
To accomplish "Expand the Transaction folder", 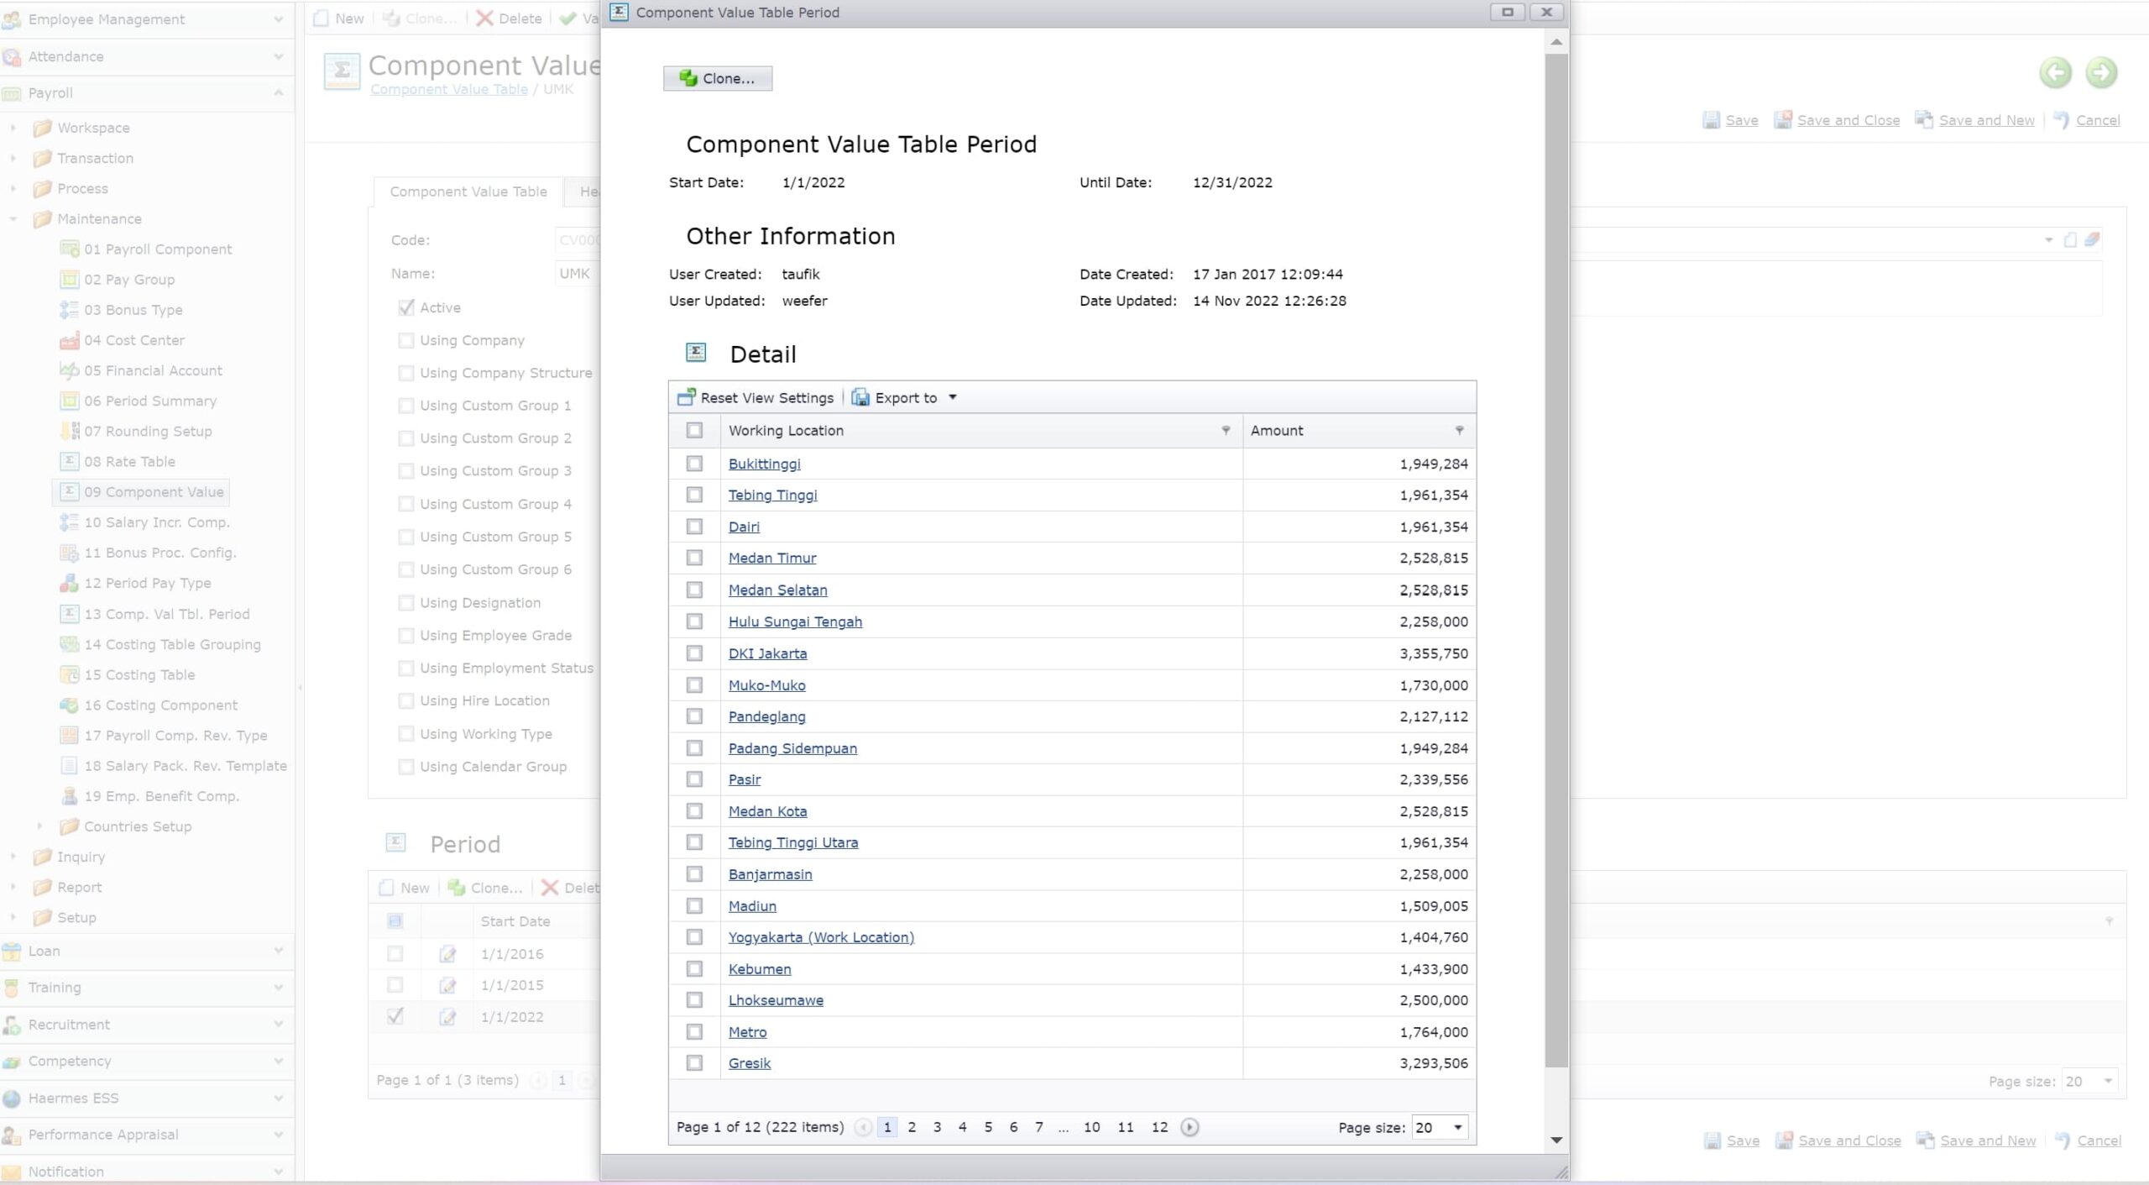I will [x=13, y=158].
